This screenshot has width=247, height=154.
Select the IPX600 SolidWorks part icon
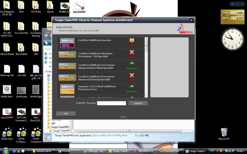(x=65, y=7)
